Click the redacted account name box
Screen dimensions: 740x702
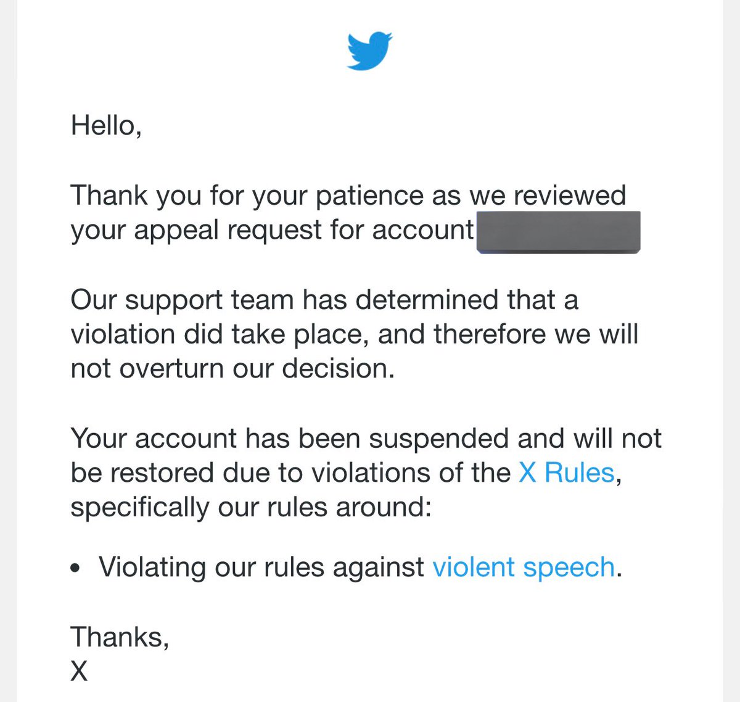point(558,232)
